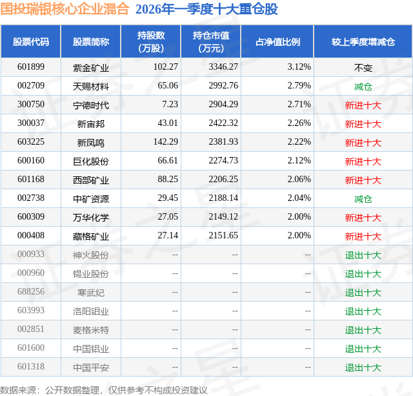Click the 持股数(万股) column header
413x396 pixels.
pyautogui.click(x=150, y=41)
